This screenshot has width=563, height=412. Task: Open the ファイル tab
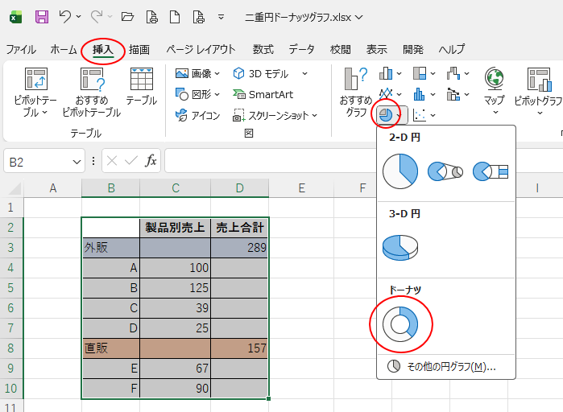click(x=21, y=49)
